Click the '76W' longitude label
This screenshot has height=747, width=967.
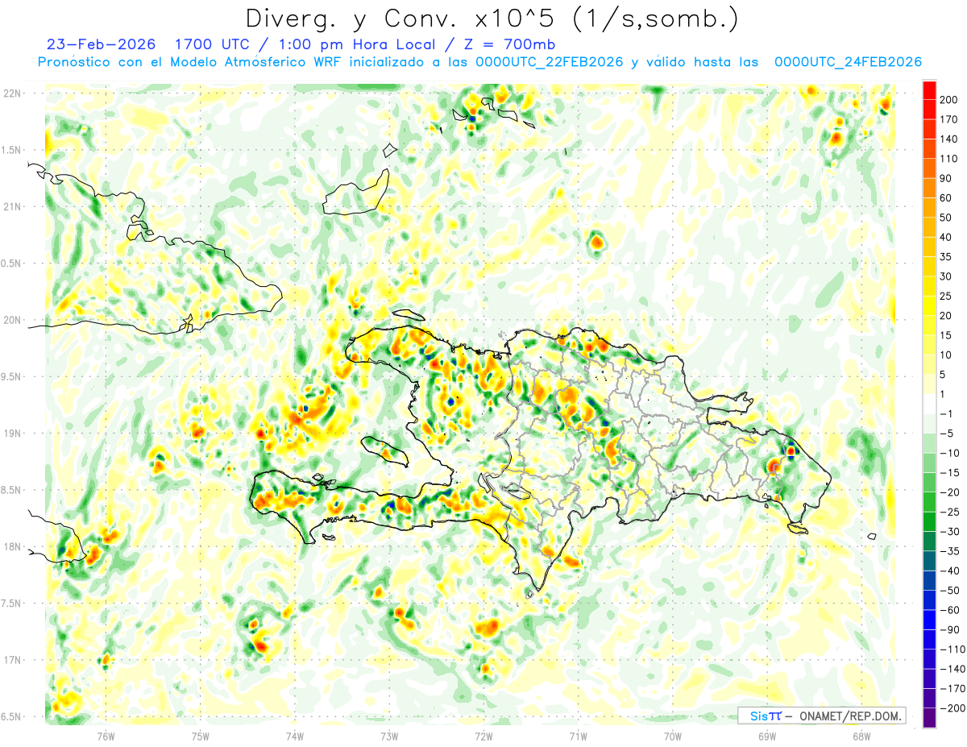(105, 737)
